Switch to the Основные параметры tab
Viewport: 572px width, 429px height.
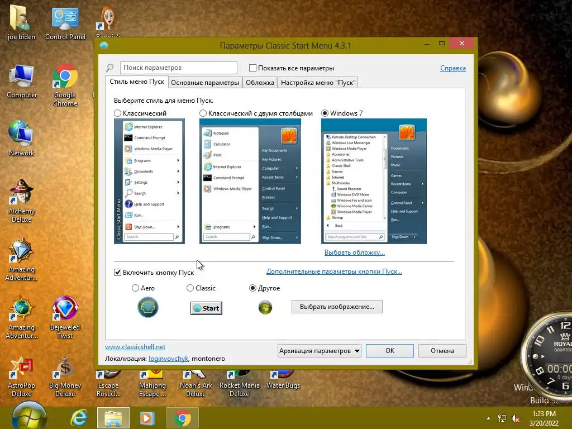click(205, 83)
